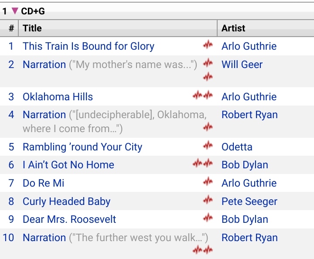Click the red waveform icon beside This Train Is Bound for Glory
314x259 pixels.
coord(208,44)
